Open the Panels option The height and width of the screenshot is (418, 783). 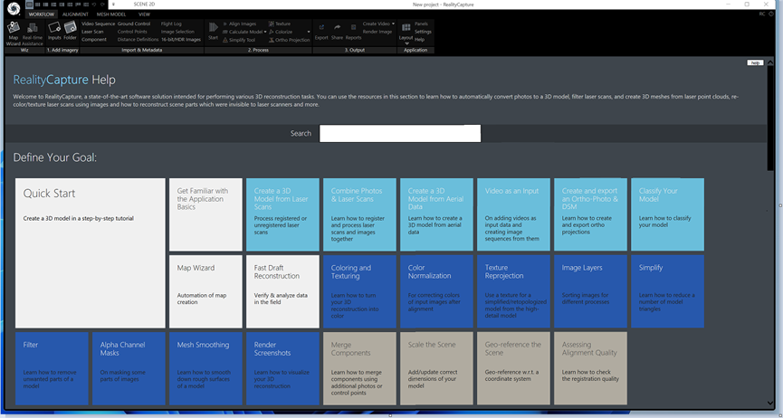point(421,24)
